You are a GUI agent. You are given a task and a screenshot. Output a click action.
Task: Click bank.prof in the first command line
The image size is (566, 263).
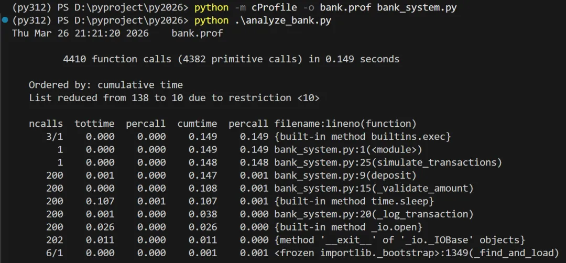click(x=345, y=8)
